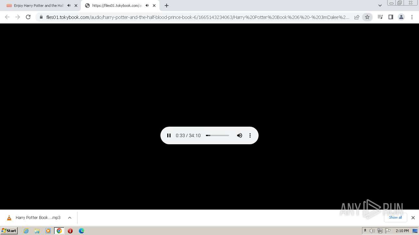Seek on the audio progress bar
The image size is (419, 235).
[x=217, y=135]
